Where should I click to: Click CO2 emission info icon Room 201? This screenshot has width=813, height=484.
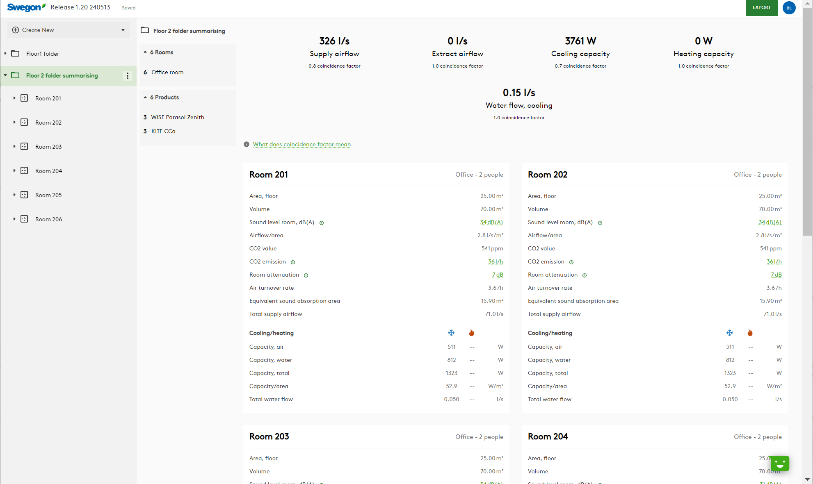(x=294, y=261)
